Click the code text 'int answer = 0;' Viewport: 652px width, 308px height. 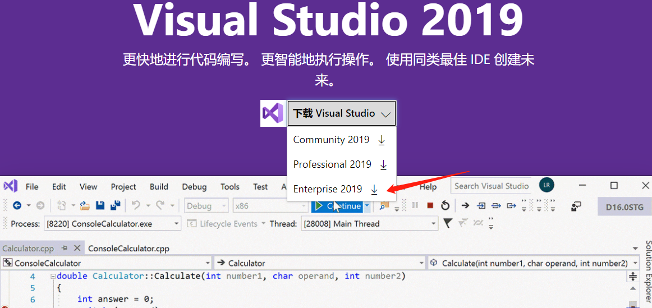click(x=116, y=299)
